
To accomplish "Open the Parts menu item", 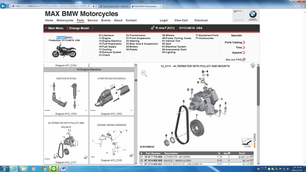I will (80, 20).
